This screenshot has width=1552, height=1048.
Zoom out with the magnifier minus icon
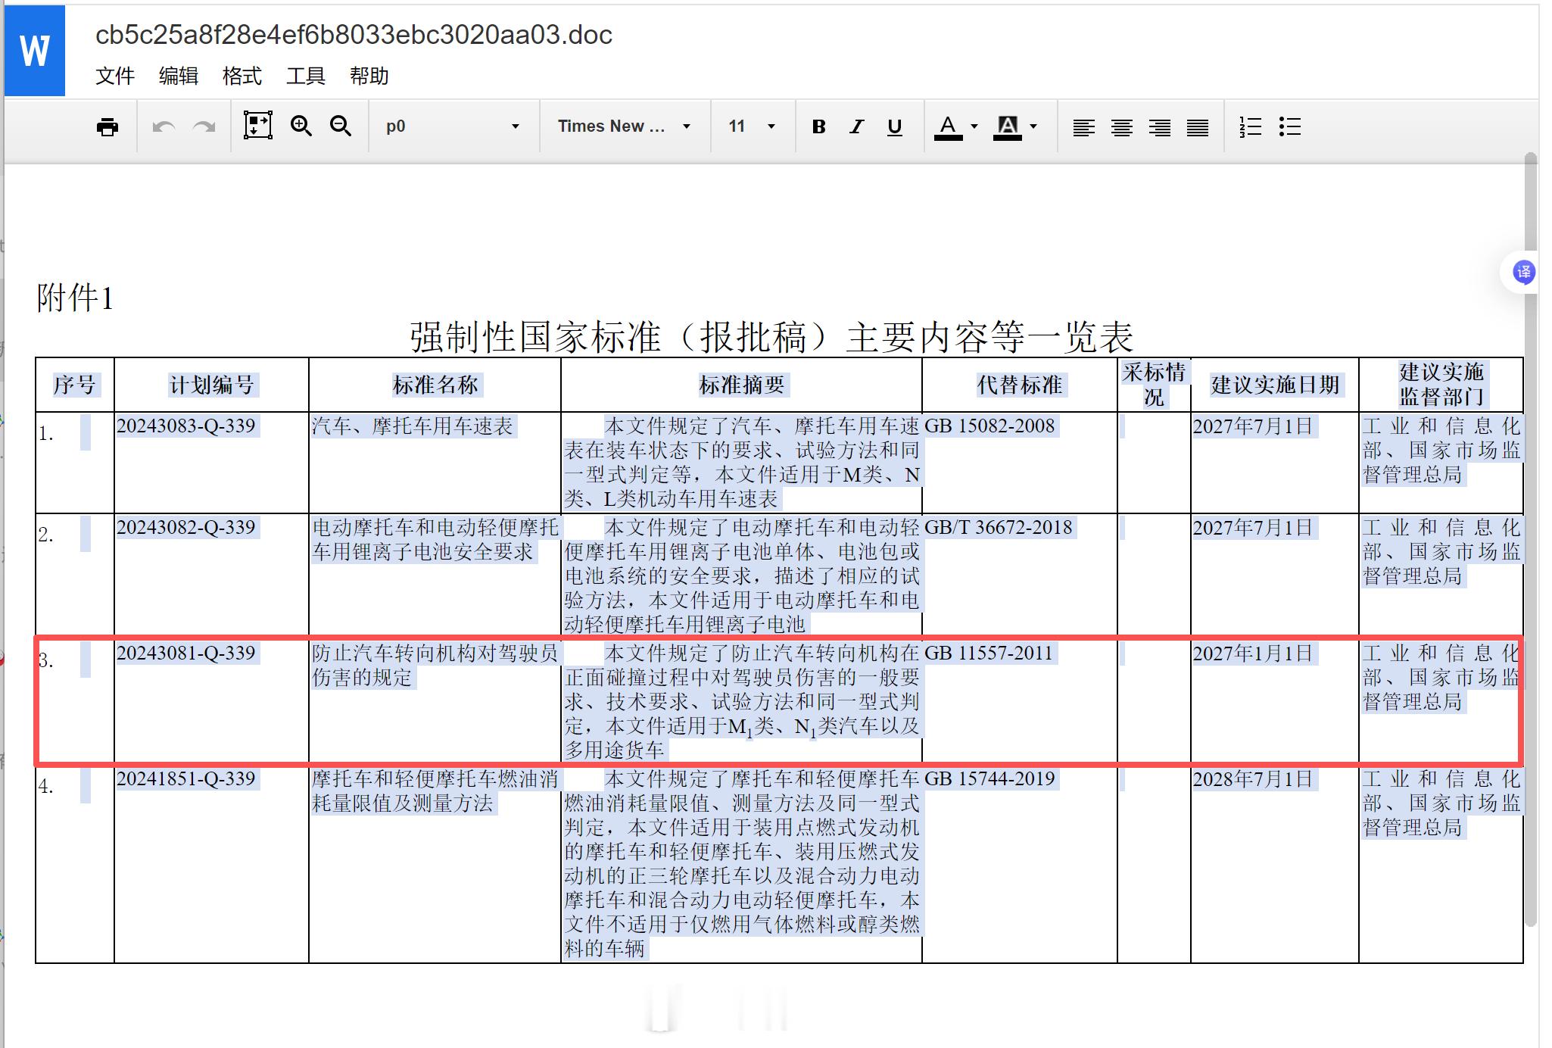coord(341,126)
